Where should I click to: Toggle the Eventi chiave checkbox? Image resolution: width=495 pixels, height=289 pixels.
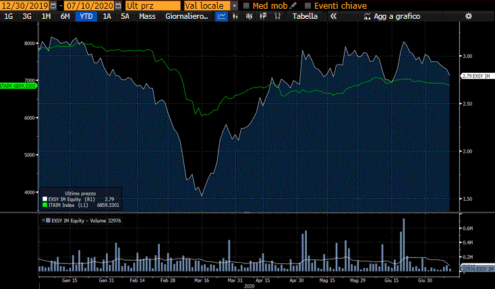(308, 5)
